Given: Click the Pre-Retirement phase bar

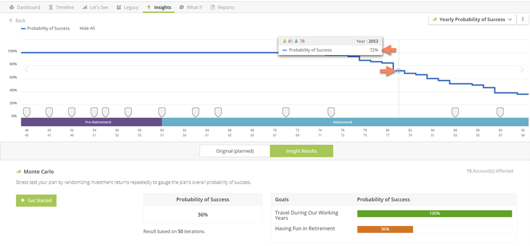Looking at the screenshot, I should 91,122.
